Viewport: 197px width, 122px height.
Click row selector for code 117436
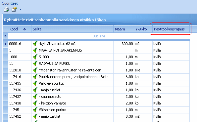point(5,90)
